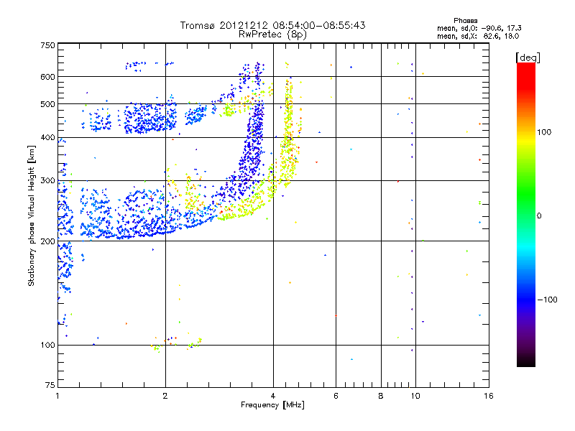This screenshot has width=575, height=431.
Task: Click the "75" y-axis tick label
Action: coord(50,385)
